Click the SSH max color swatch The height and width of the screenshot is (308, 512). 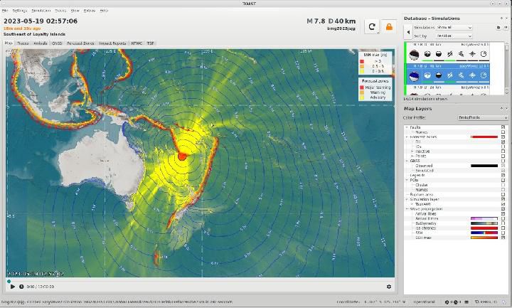484,238
